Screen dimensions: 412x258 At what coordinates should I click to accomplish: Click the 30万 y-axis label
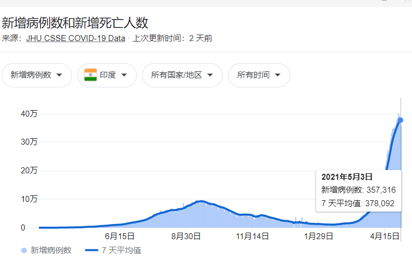coord(29,142)
